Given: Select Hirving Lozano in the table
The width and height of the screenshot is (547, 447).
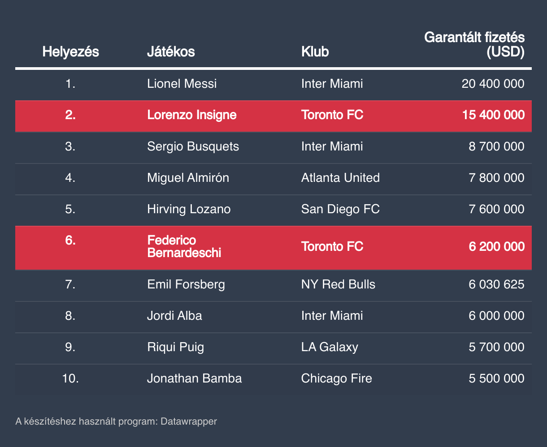Looking at the screenshot, I should (189, 209).
